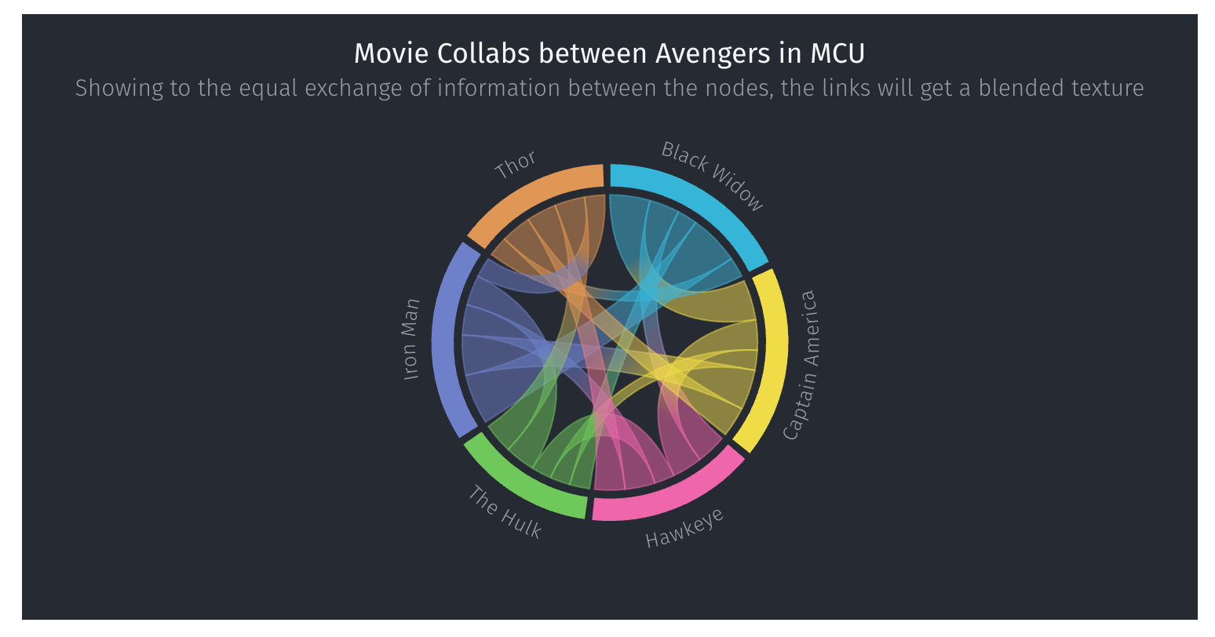The width and height of the screenshot is (1215, 637).
Task: Click the green Hulk node arc
Action: click(523, 484)
